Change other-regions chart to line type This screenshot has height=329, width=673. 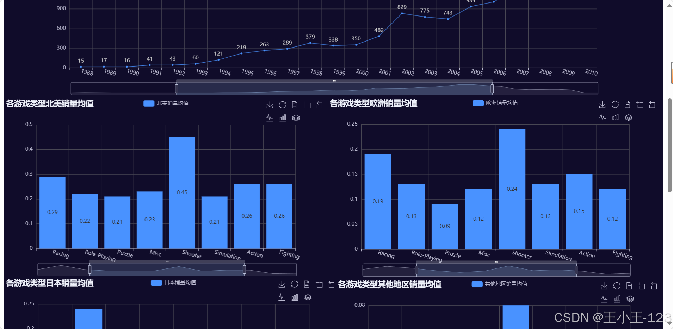tap(604, 299)
